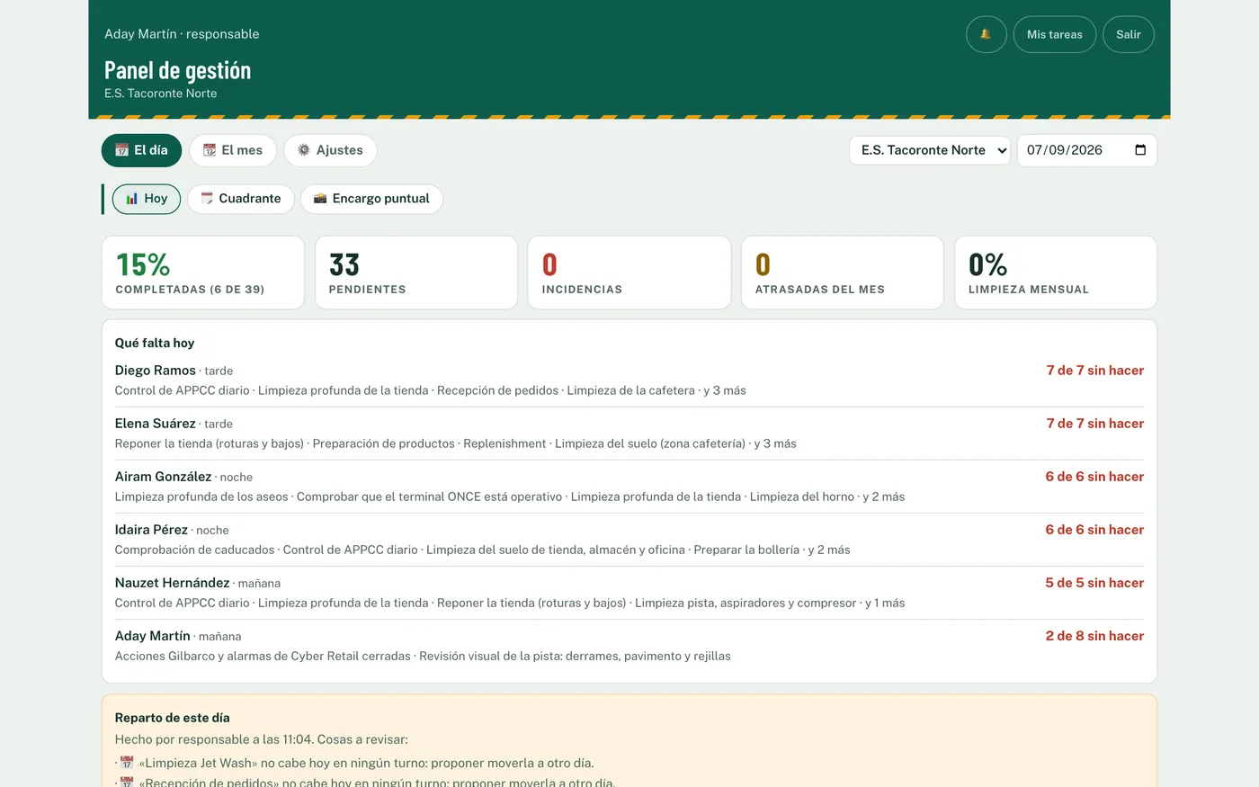
Task: Click the calendar icon on El mes
Action: 210,150
